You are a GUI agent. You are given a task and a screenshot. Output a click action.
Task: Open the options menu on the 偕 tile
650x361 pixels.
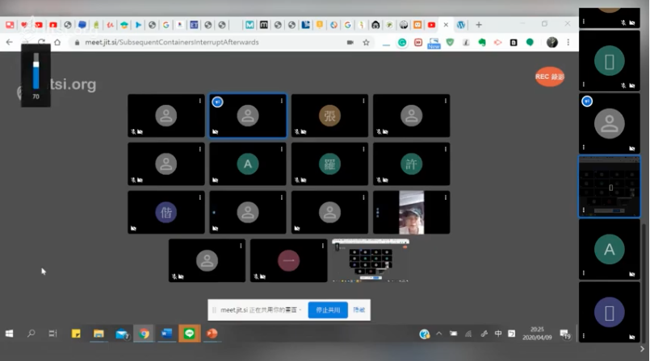(200, 197)
